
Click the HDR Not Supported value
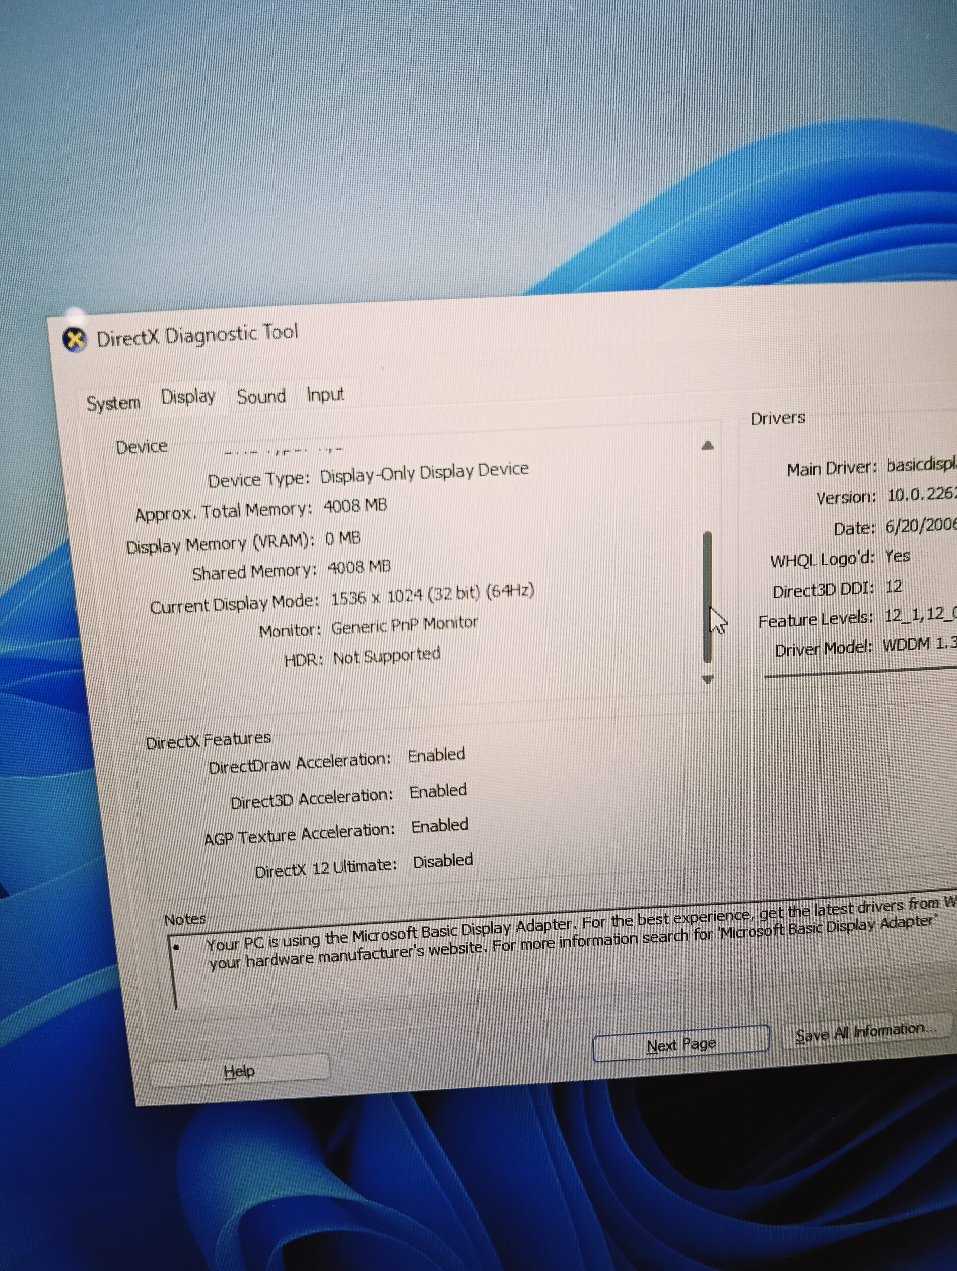pyautogui.click(x=387, y=656)
